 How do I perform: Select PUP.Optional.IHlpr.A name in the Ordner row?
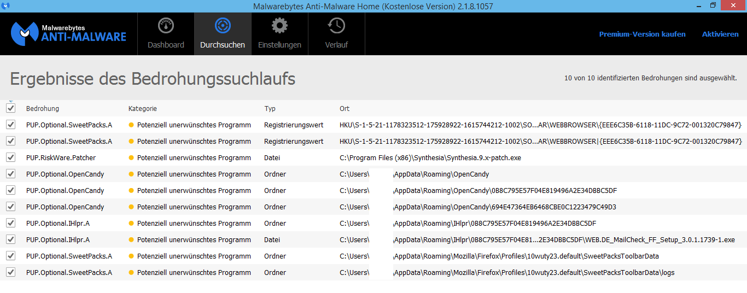click(x=58, y=224)
